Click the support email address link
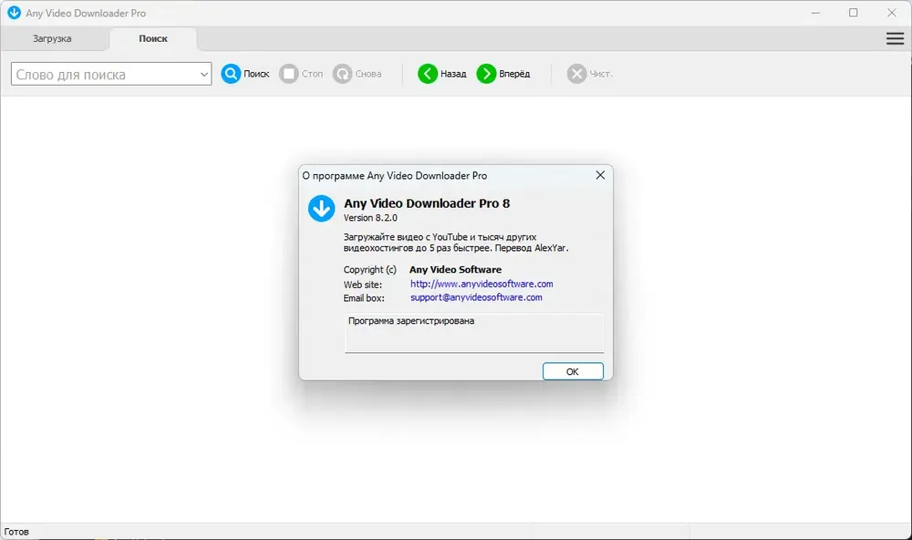This screenshot has width=912, height=540. (x=476, y=297)
